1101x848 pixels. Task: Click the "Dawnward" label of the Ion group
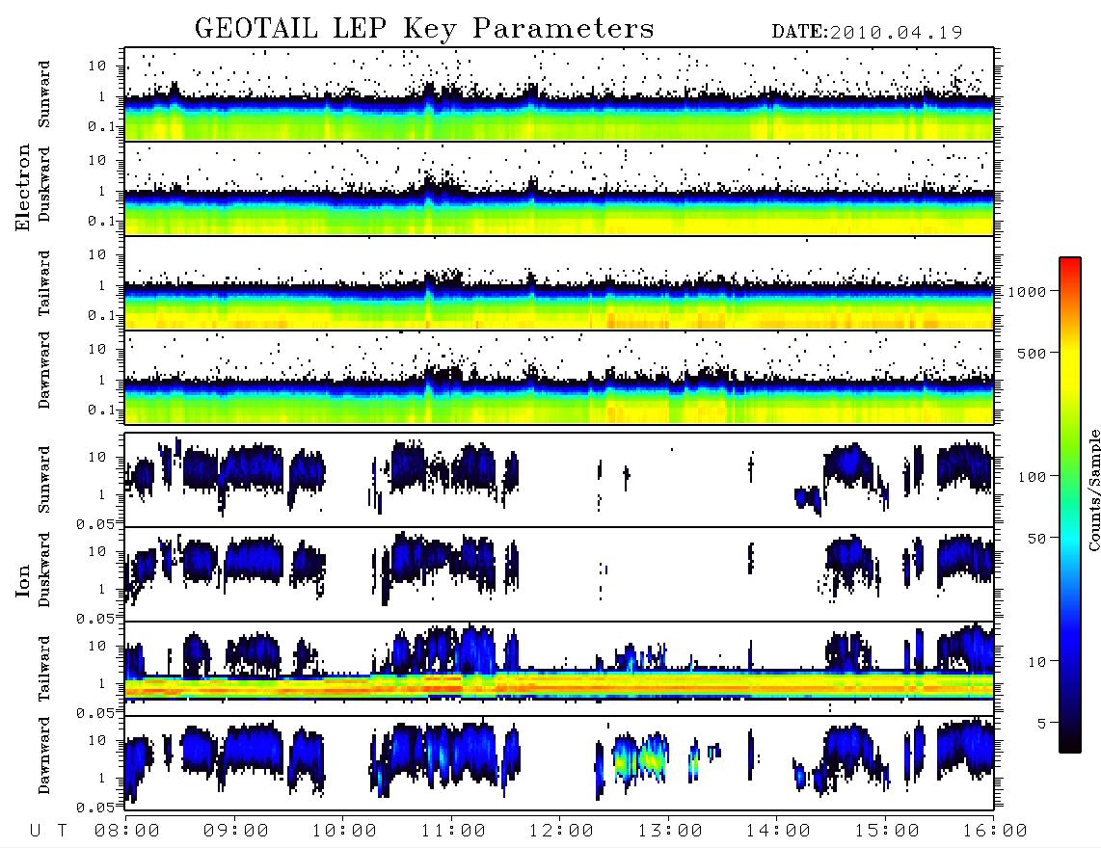[44, 755]
